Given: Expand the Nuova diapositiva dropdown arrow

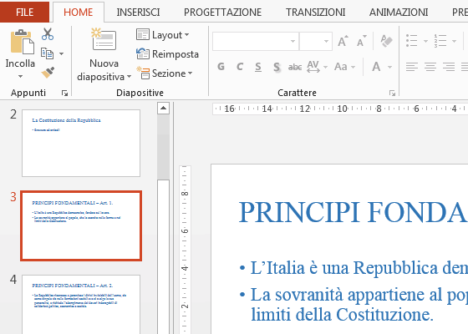Looking at the screenshot, I should pos(129,77).
